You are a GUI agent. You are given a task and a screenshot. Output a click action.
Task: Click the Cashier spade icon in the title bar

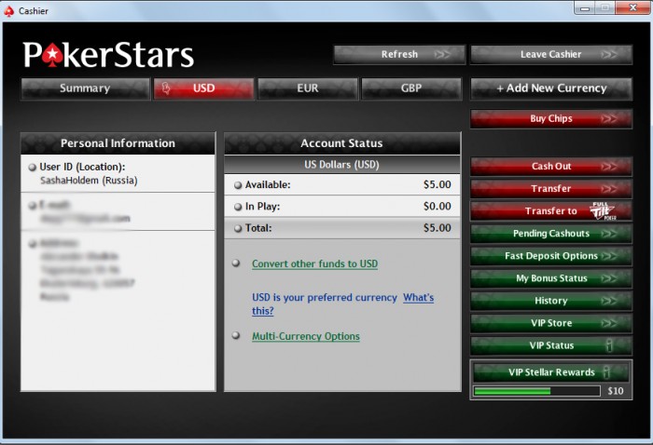click(8, 11)
